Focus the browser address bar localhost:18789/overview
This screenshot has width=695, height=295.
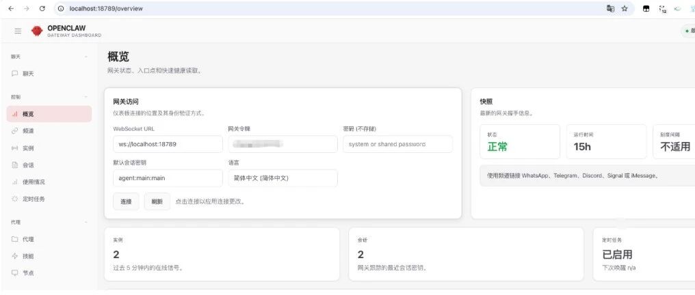click(x=328, y=8)
